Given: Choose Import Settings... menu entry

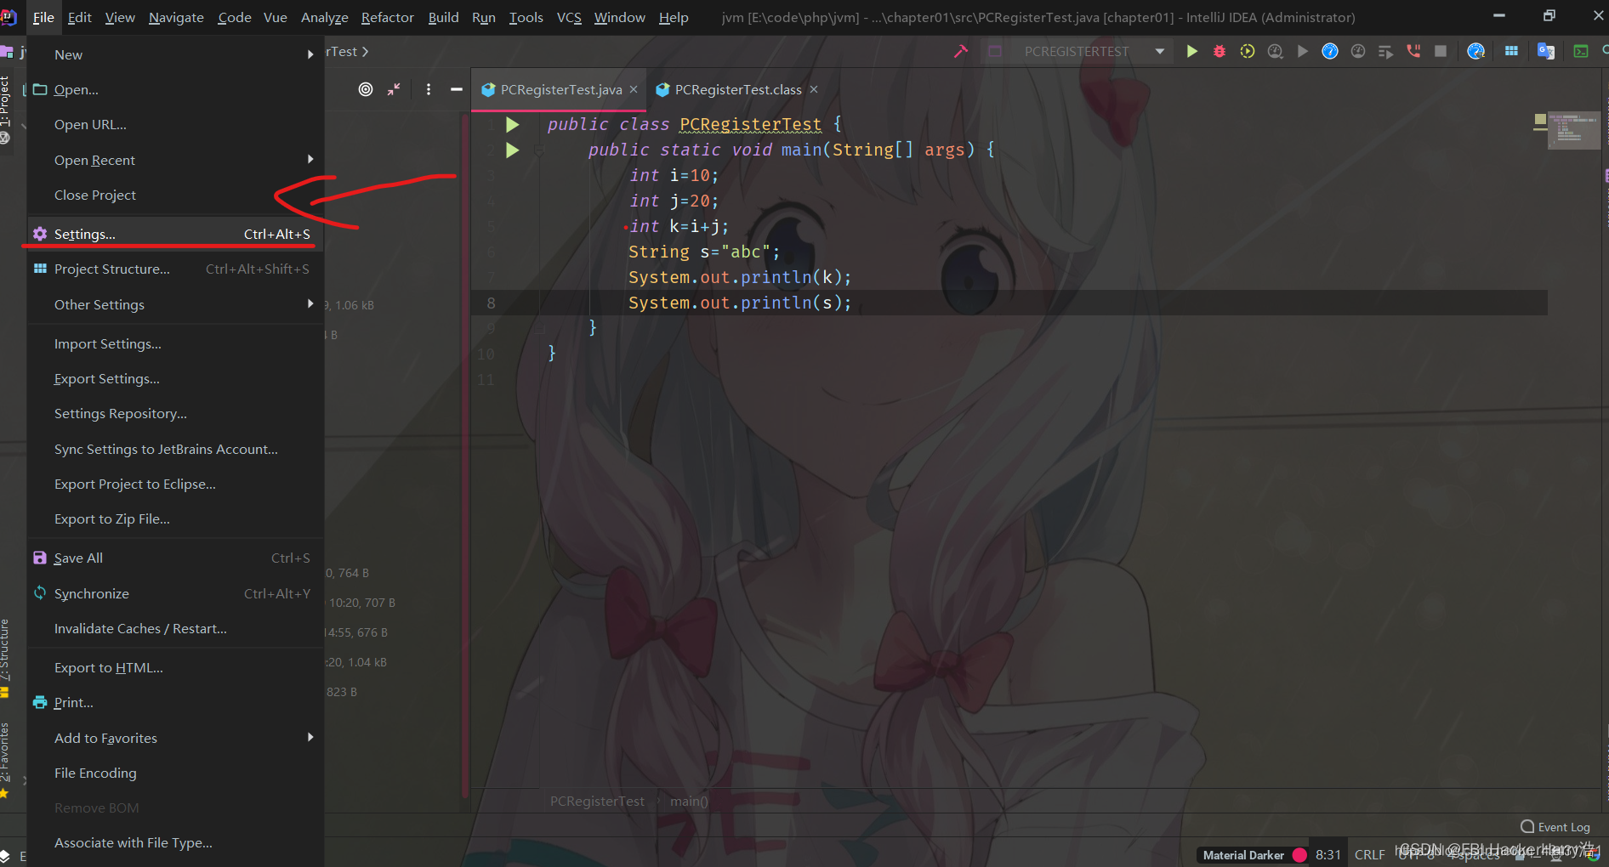Looking at the screenshot, I should tap(175, 343).
